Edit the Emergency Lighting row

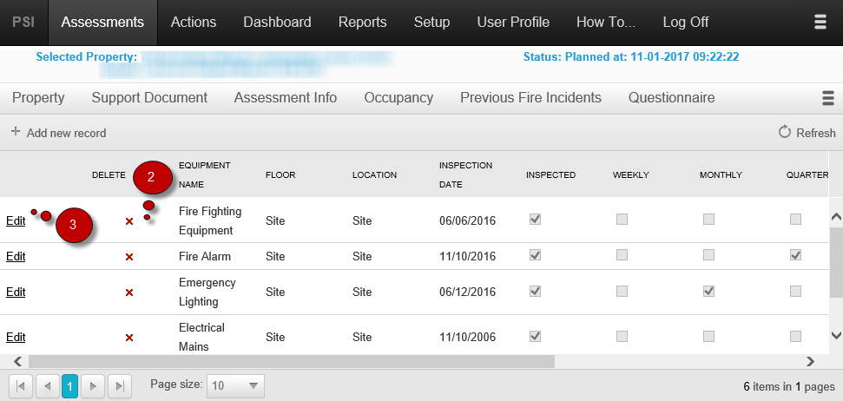pos(16,292)
